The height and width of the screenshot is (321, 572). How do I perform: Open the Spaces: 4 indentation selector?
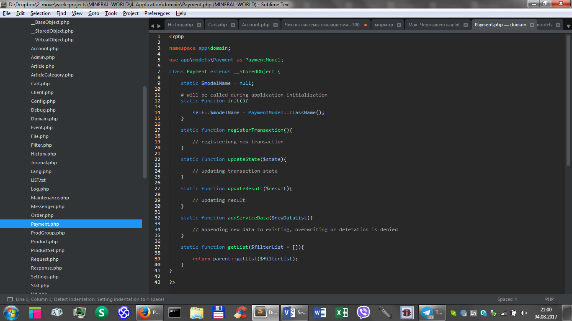[x=507, y=299]
